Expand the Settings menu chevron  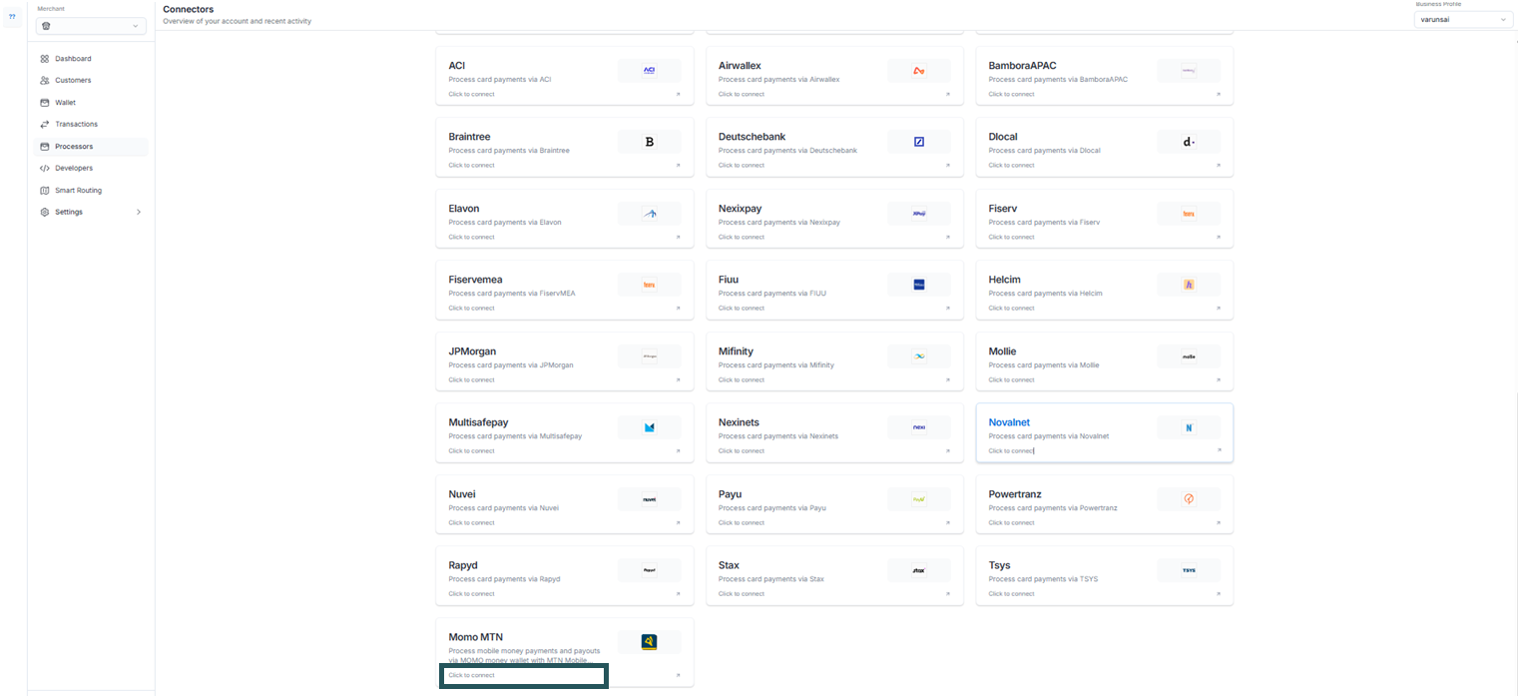139,212
